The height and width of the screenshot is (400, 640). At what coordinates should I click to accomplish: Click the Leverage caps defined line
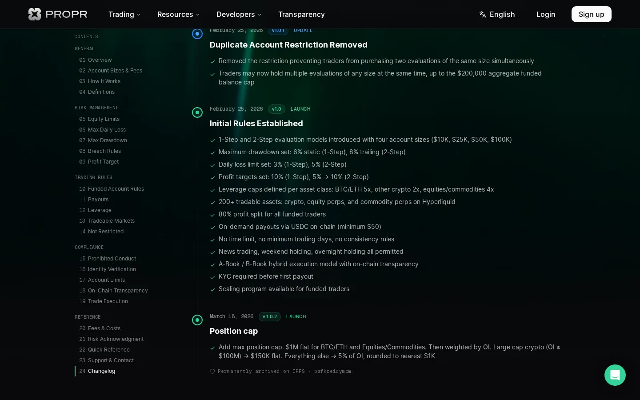(x=356, y=189)
